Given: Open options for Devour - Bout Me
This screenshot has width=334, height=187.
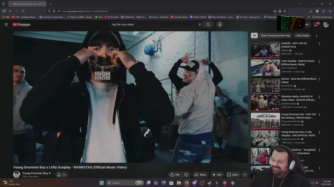Looking at the screenshot, I should [x=319, y=79].
